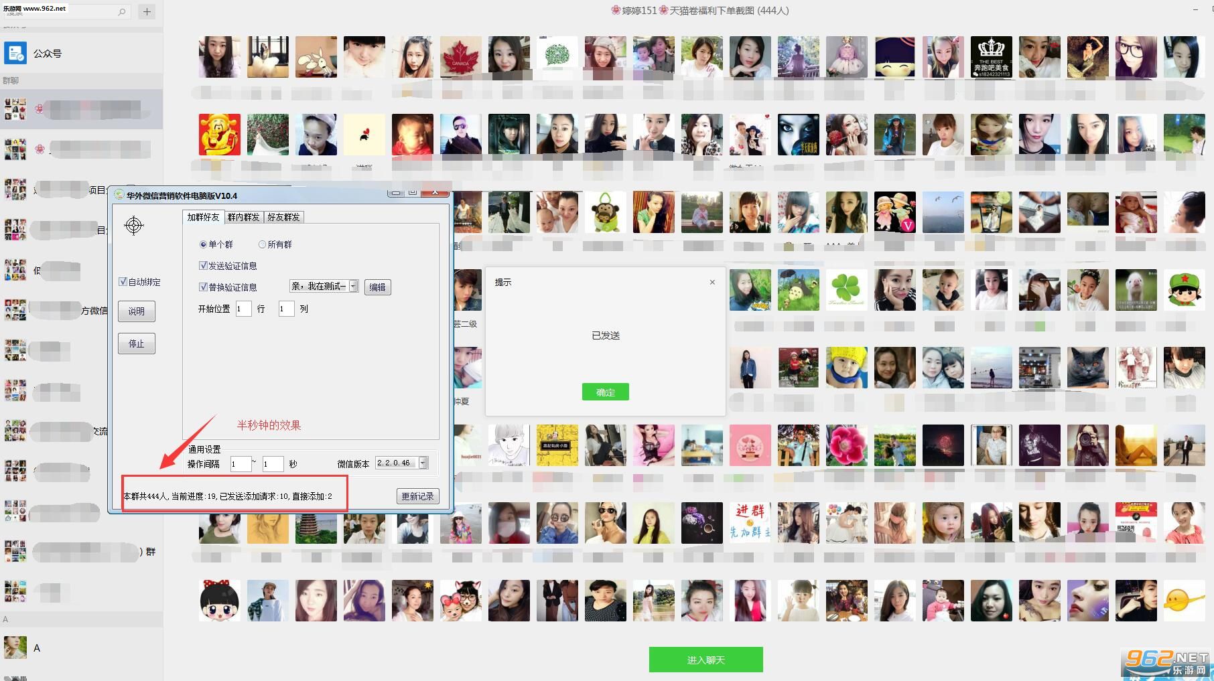Click the plus add button beside search

[147, 11]
